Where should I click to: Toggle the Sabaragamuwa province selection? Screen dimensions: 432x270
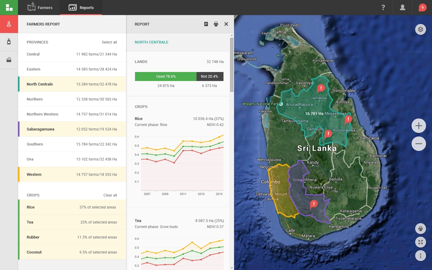coord(72,129)
